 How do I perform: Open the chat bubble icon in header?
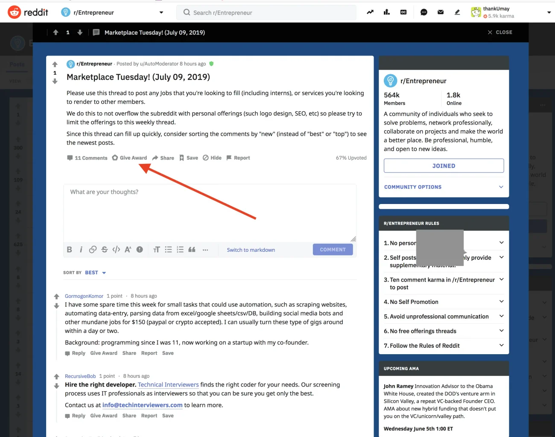coord(424,12)
